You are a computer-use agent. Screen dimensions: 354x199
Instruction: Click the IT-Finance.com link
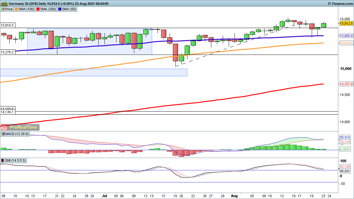pyautogui.click(x=340, y=4)
